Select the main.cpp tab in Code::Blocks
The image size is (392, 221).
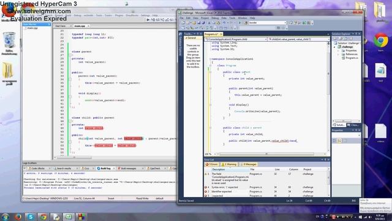80,26
